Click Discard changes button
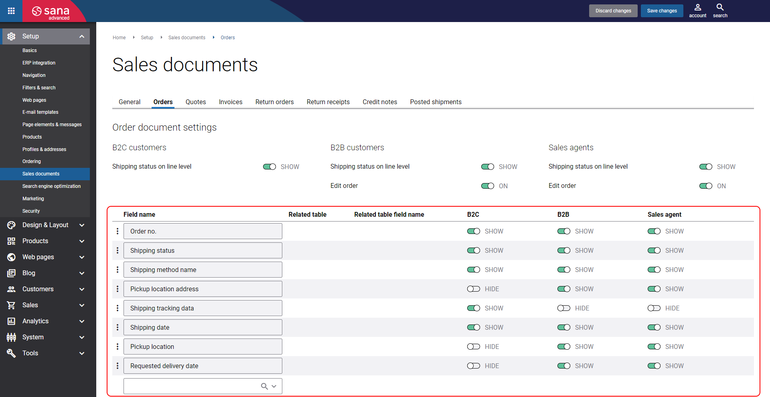This screenshot has height=397, width=770. [613, 11]
